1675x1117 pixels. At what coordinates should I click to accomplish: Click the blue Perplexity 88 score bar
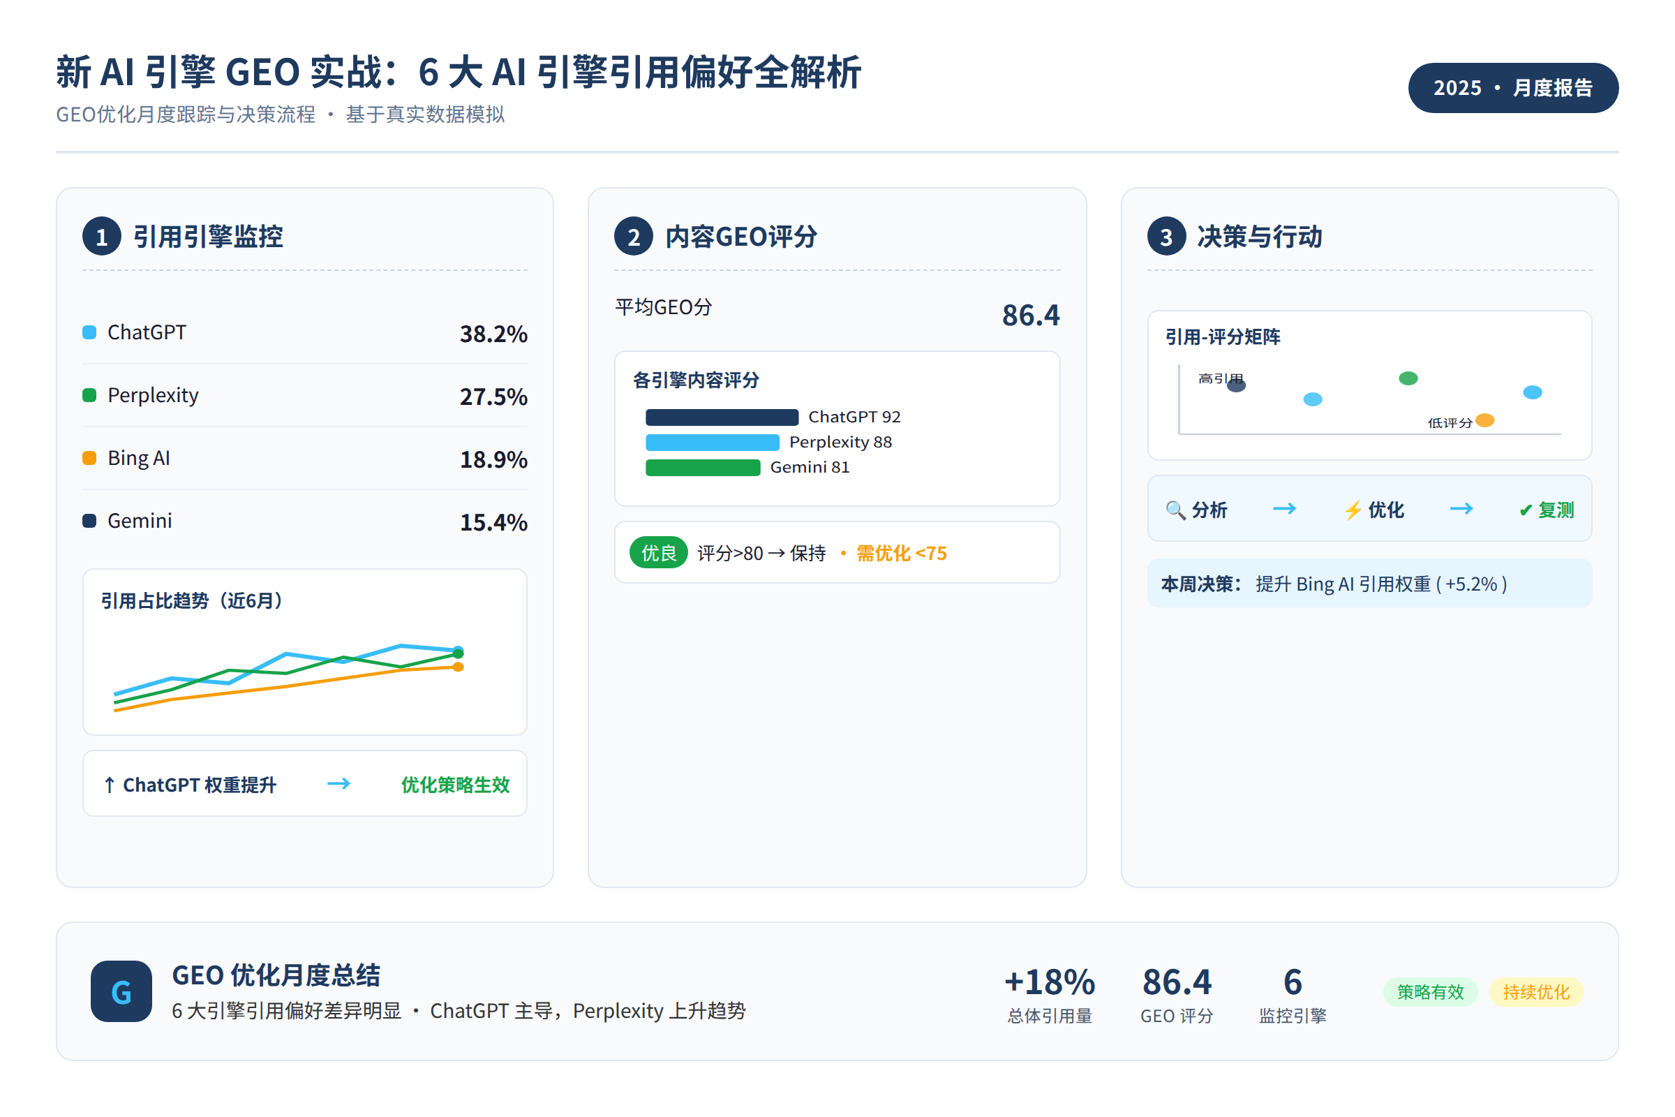pos(713,443)
